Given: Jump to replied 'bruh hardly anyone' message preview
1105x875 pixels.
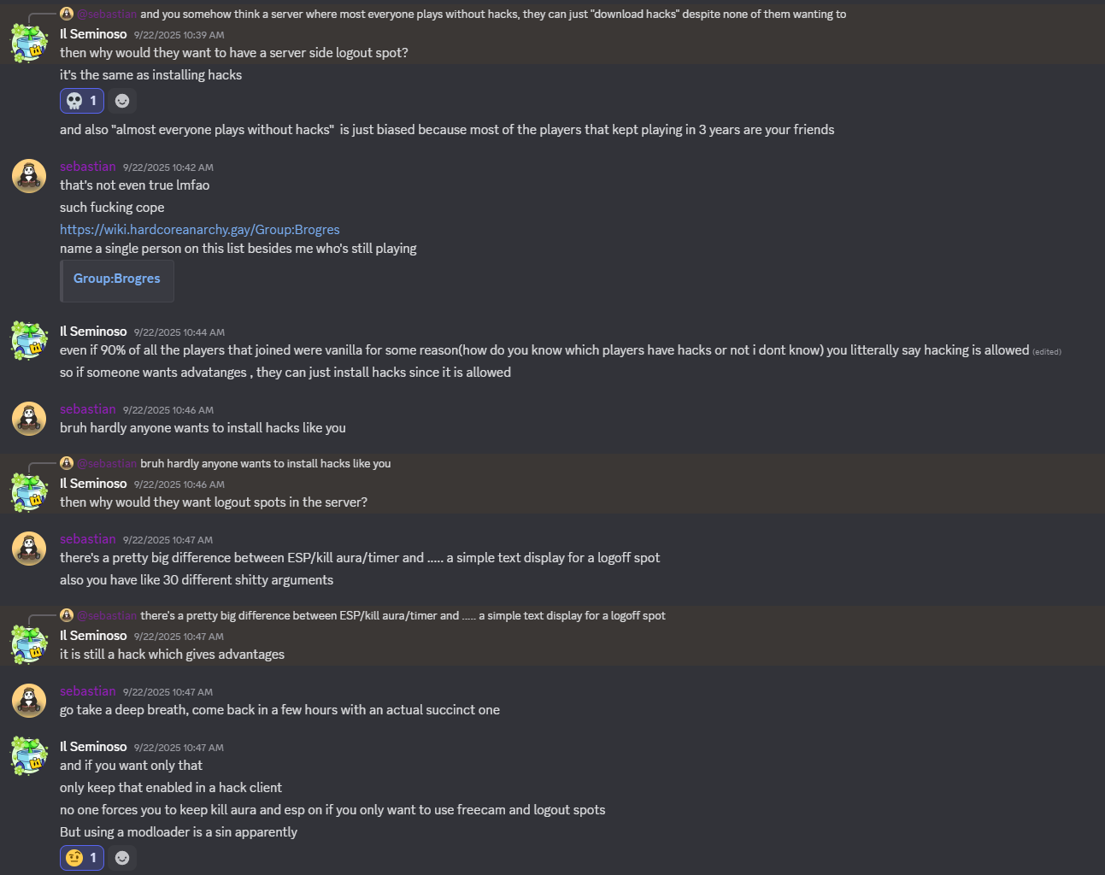Looking at the screenshot, I should 265,463.
